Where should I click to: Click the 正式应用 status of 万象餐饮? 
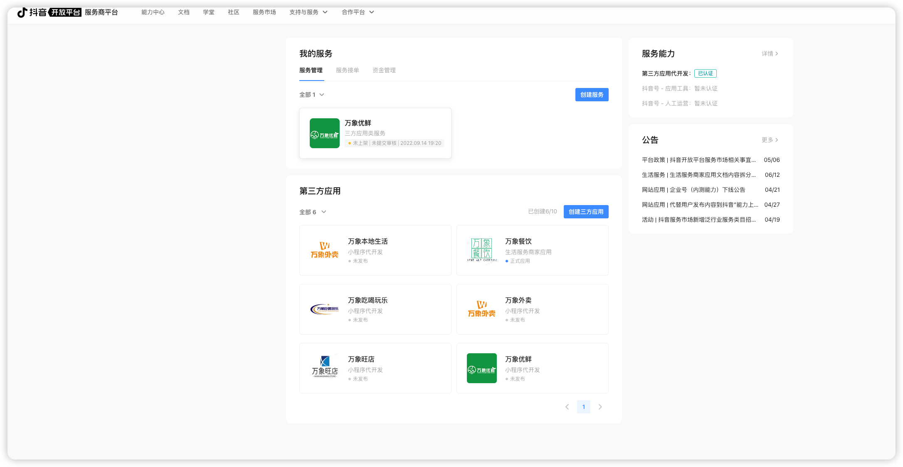pyautogui.click(x=518, y=261)
